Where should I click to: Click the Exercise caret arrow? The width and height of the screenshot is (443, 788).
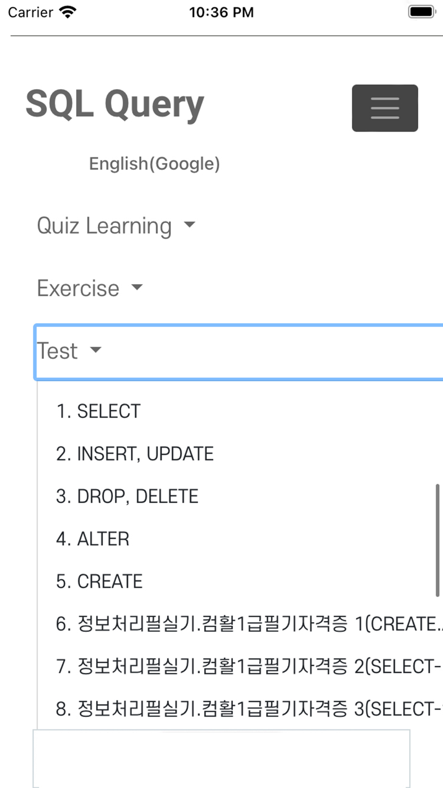137,287
